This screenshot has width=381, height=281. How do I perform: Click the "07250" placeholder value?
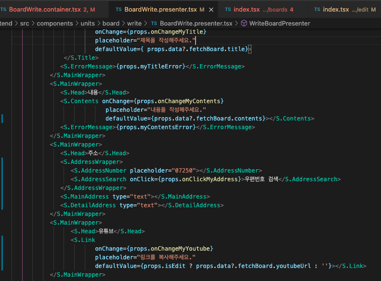coord(184,171)
